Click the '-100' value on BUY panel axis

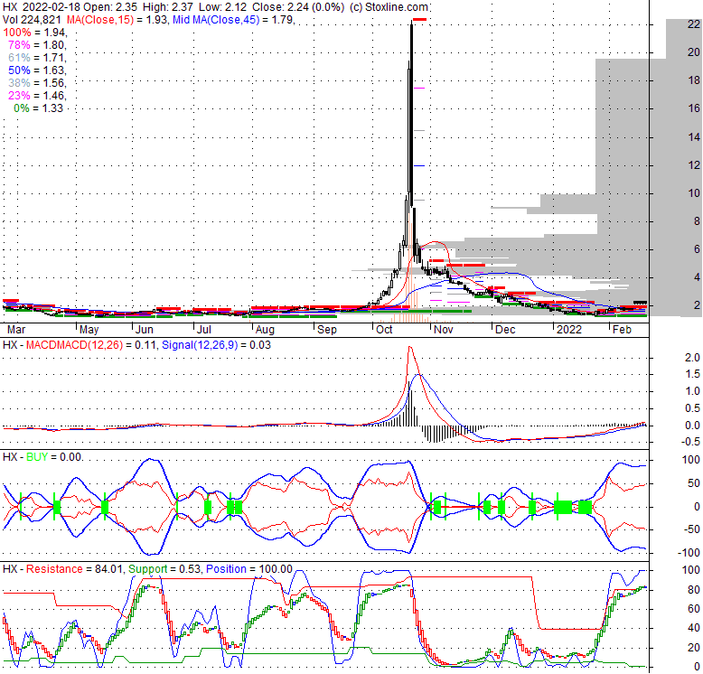(689, 553)
